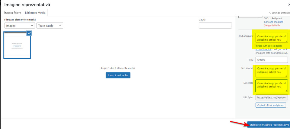This screenshot has width=290, height=129.
Task: Close the Imagine reprezentativă dialog
Action: pyautogui.click(x=289, y=5)
